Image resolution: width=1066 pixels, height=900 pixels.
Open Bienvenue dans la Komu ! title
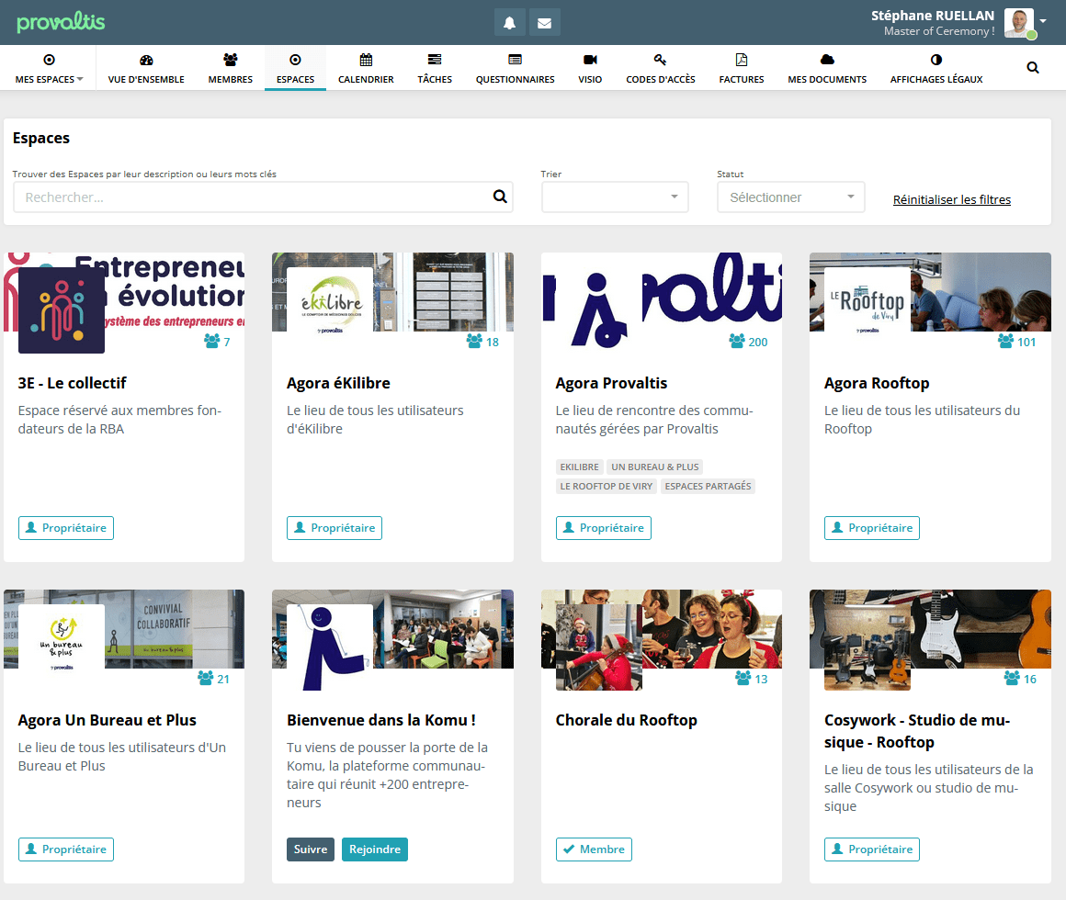pos(380,720)
